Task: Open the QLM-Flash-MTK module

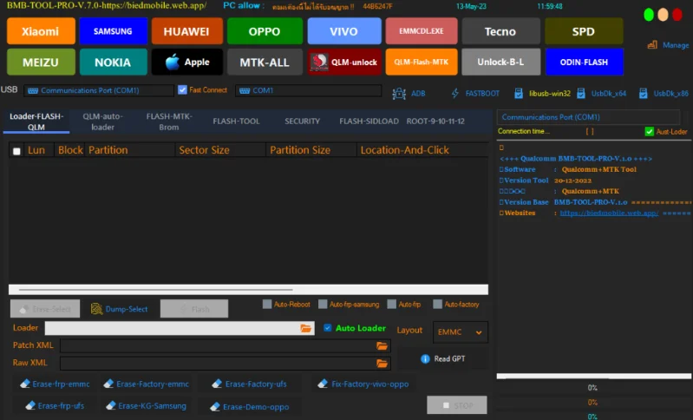Action: 422,62
